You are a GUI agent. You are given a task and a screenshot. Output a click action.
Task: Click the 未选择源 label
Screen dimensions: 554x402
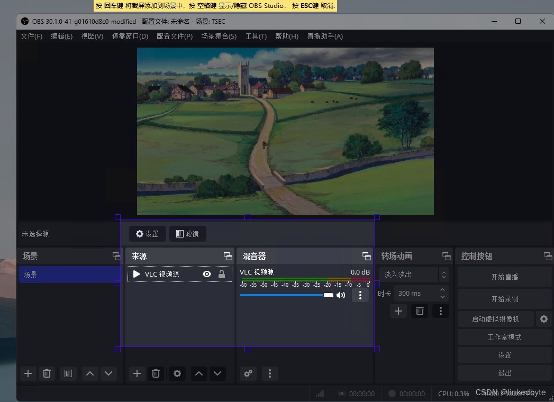35,234
